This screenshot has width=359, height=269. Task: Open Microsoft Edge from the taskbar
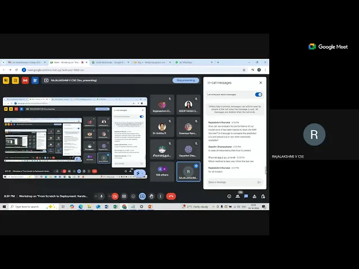click(81, 207)
